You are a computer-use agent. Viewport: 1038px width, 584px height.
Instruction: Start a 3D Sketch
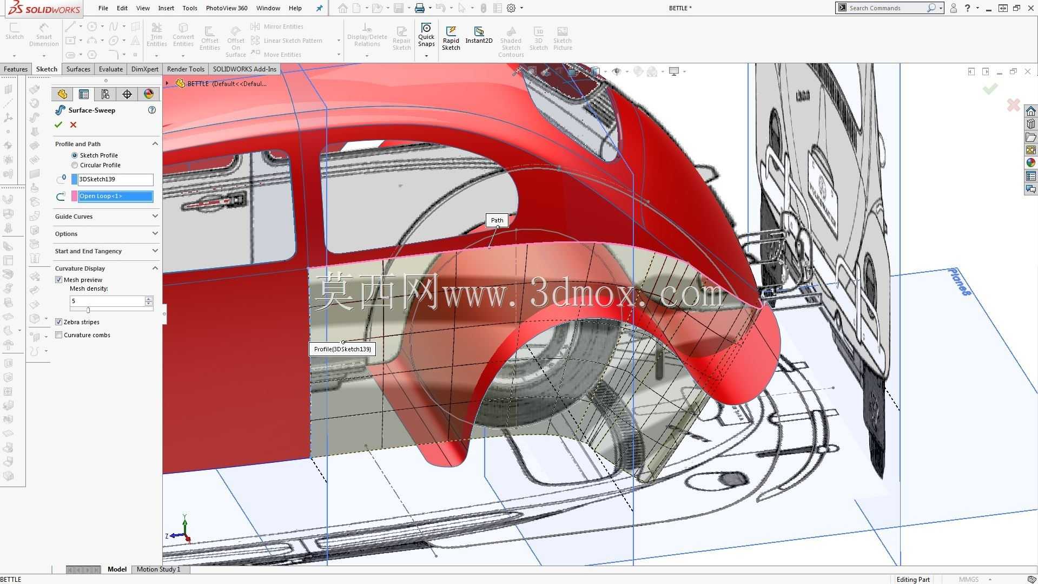[x=538, y=38]
